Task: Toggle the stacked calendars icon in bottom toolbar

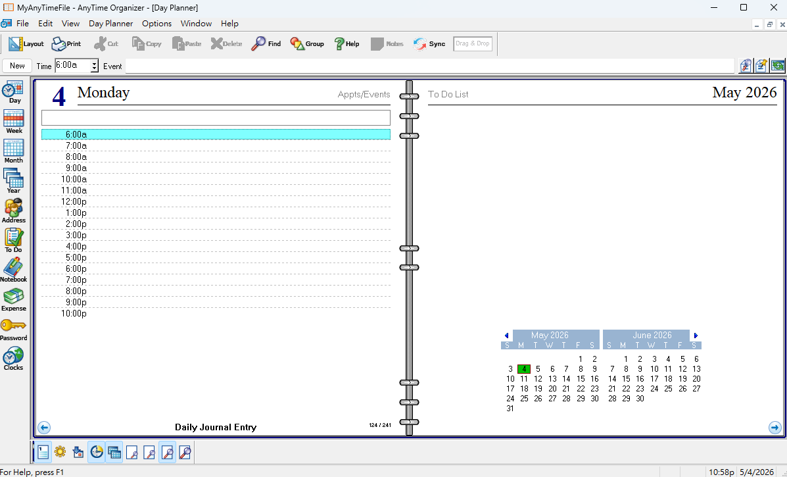Action: pyautogui.click(x=114, y=452)
